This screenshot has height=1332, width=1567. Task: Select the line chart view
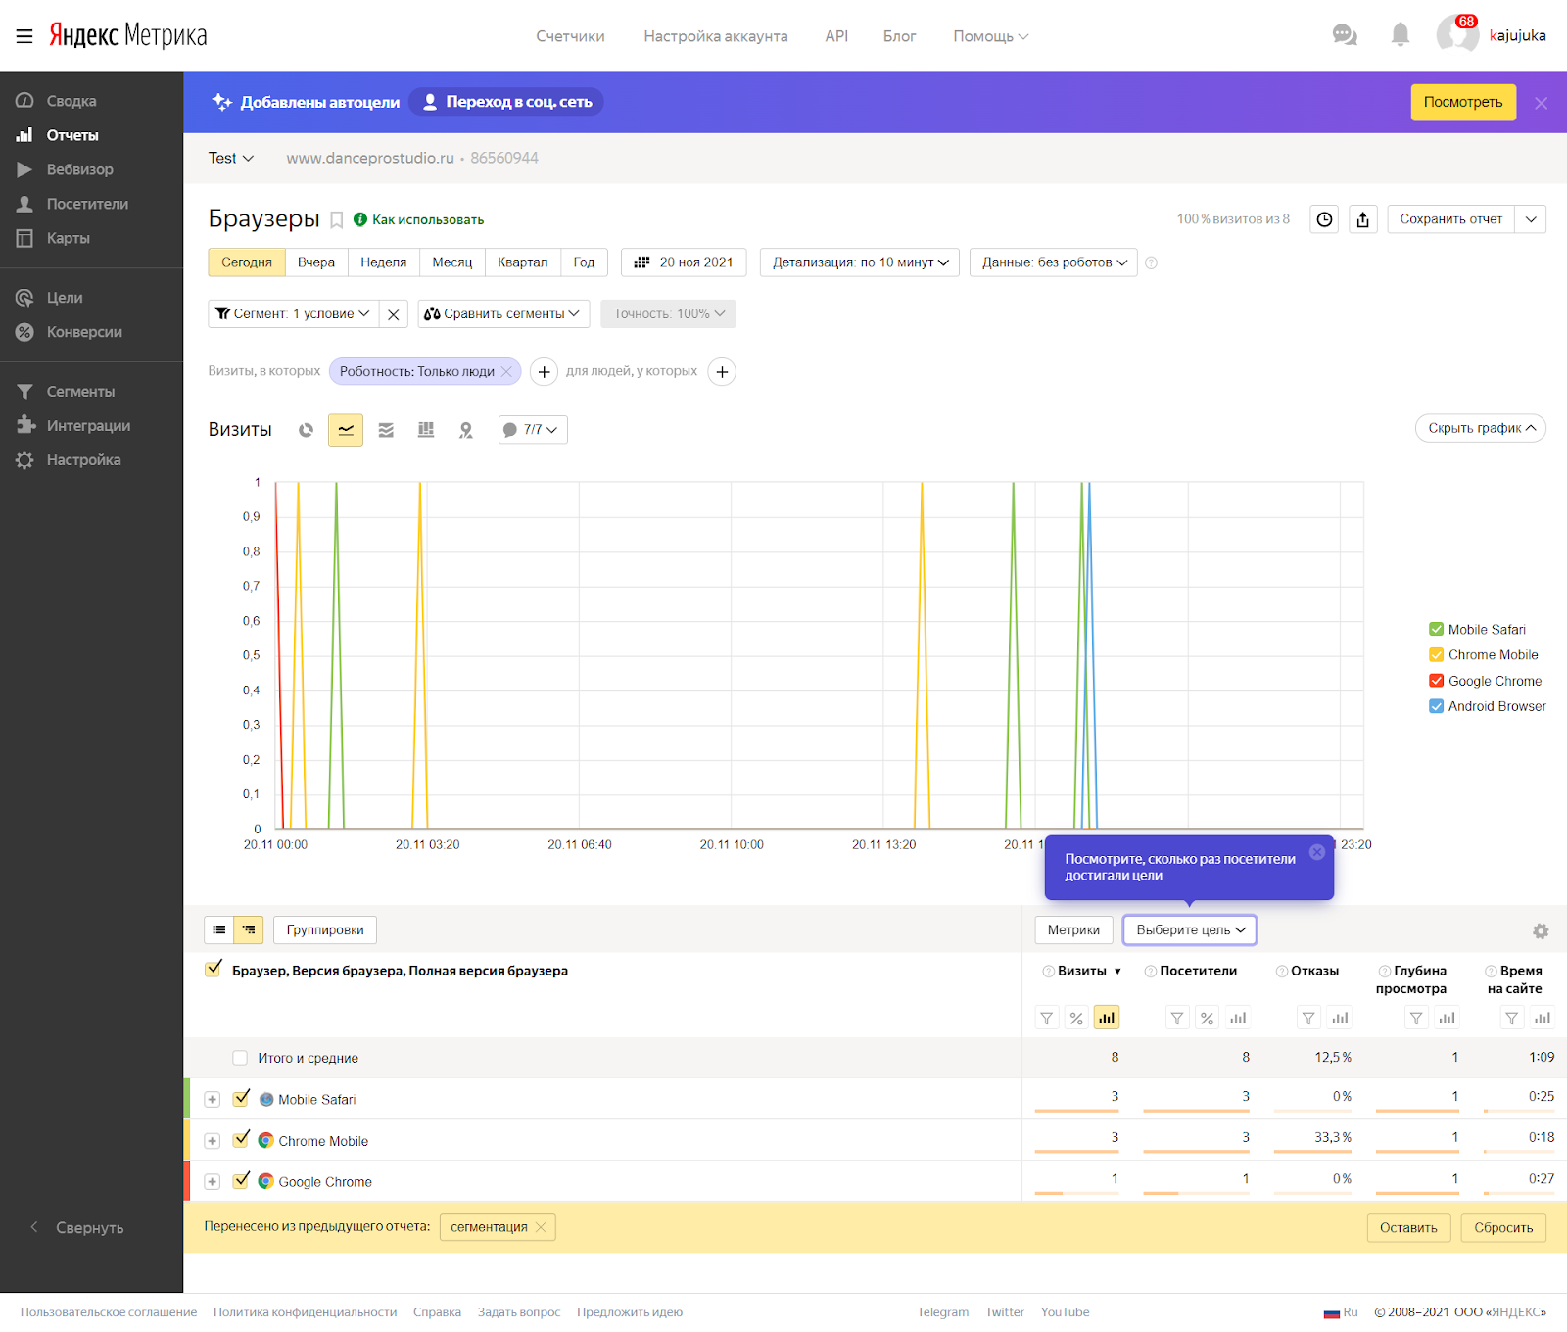pos(346,430)
